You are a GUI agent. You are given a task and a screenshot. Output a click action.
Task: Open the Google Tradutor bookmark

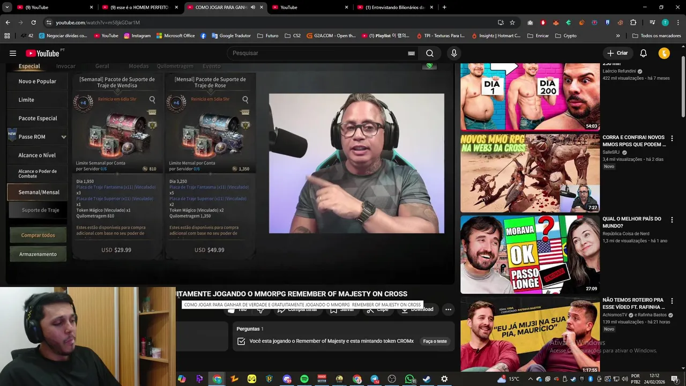pos(231,36)
